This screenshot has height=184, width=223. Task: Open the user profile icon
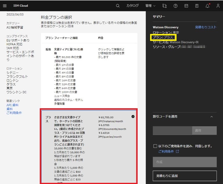(x=218, y=6)
